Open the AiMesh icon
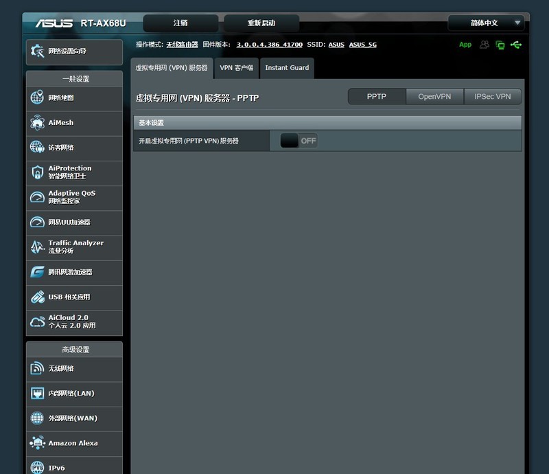 click(x=37, y=123)
